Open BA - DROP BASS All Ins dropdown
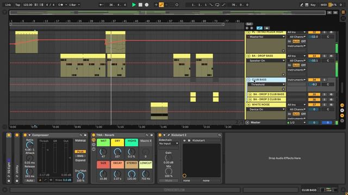 coord(296,56)
